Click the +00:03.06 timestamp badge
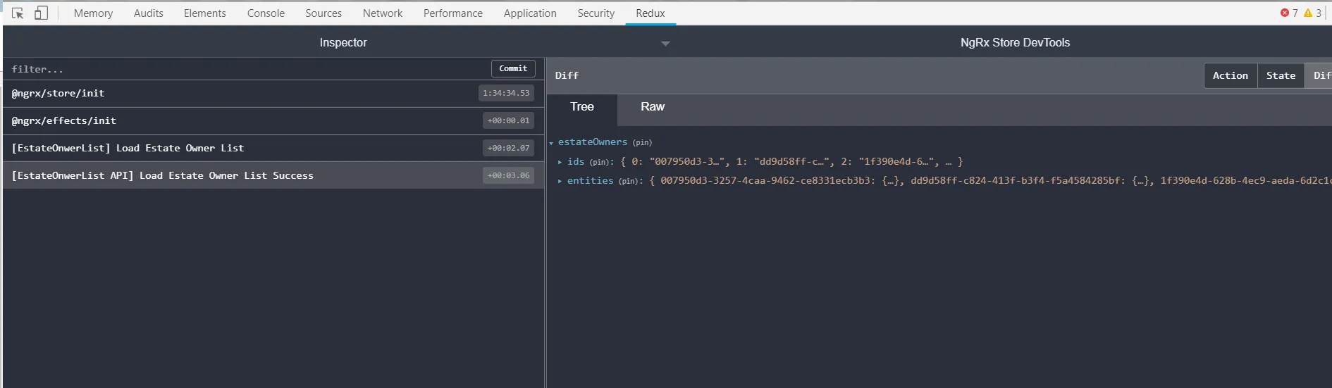 [508, 175]
